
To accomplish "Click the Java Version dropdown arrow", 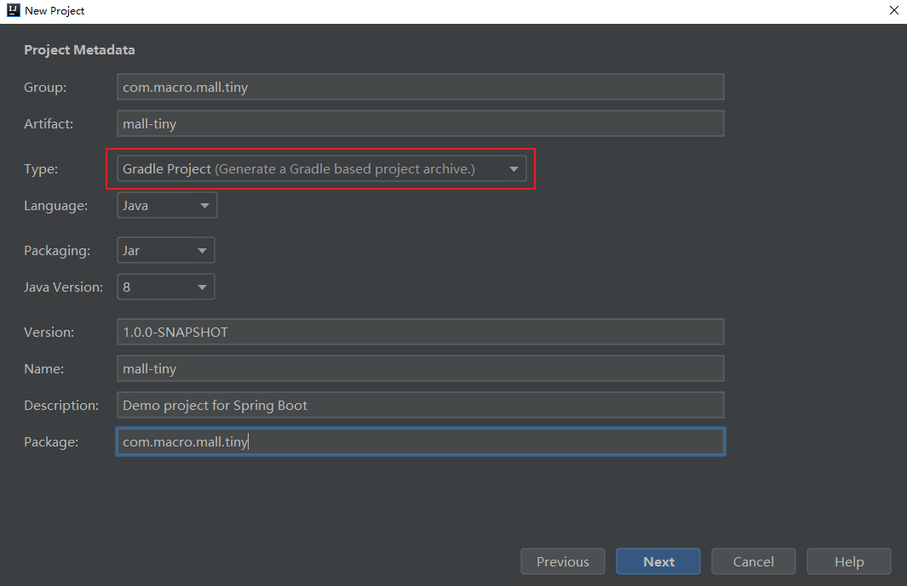I will point(202,287).
